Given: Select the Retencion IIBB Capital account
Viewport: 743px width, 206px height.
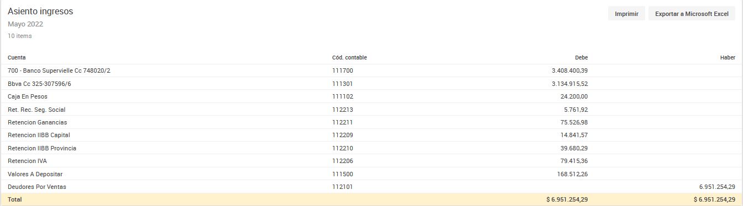Looking at the screenshot, I should pyautogui.click(x=39, y=135).
